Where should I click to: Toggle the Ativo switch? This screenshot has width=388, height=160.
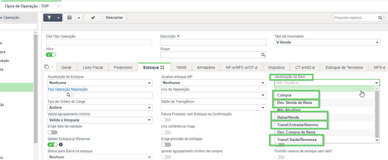51,55
